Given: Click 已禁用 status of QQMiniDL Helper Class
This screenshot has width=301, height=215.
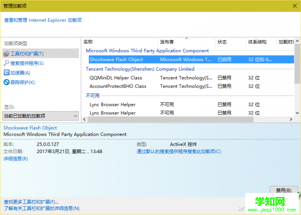Looking at the screenshot, I should (x=225, y=78).
